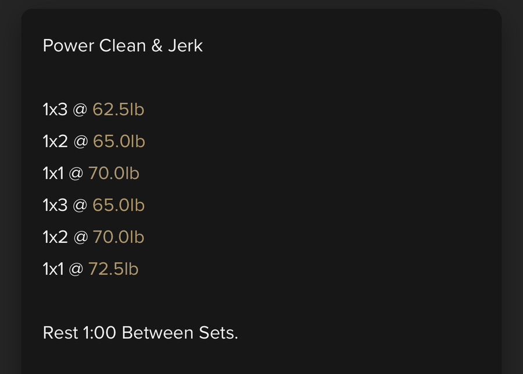This screenshot has width=523, height=374.
Task: Tap the word Power in the title
Action: coord(69,46)
